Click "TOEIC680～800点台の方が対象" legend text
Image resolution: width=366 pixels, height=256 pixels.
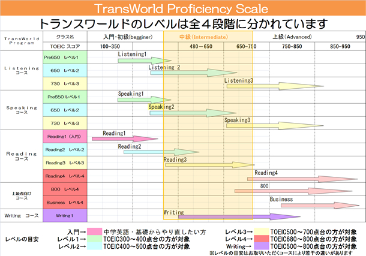[313, 239]
